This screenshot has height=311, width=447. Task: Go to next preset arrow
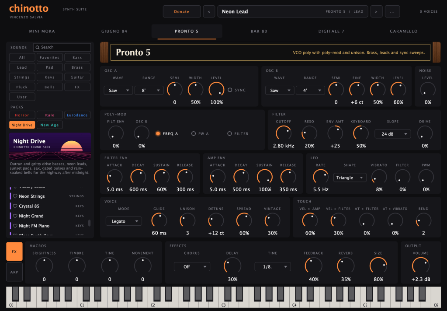click(x=376, y=12)
